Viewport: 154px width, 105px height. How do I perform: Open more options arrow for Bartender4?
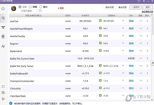point(147,51)
